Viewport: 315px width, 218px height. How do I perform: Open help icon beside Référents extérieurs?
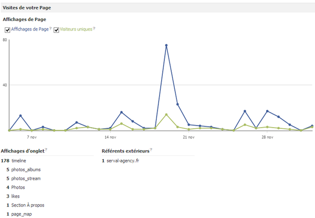[x=151, y=150]
